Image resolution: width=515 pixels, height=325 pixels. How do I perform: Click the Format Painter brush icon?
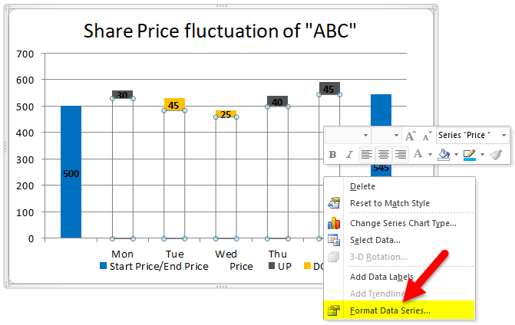click(x=496, y=154)
